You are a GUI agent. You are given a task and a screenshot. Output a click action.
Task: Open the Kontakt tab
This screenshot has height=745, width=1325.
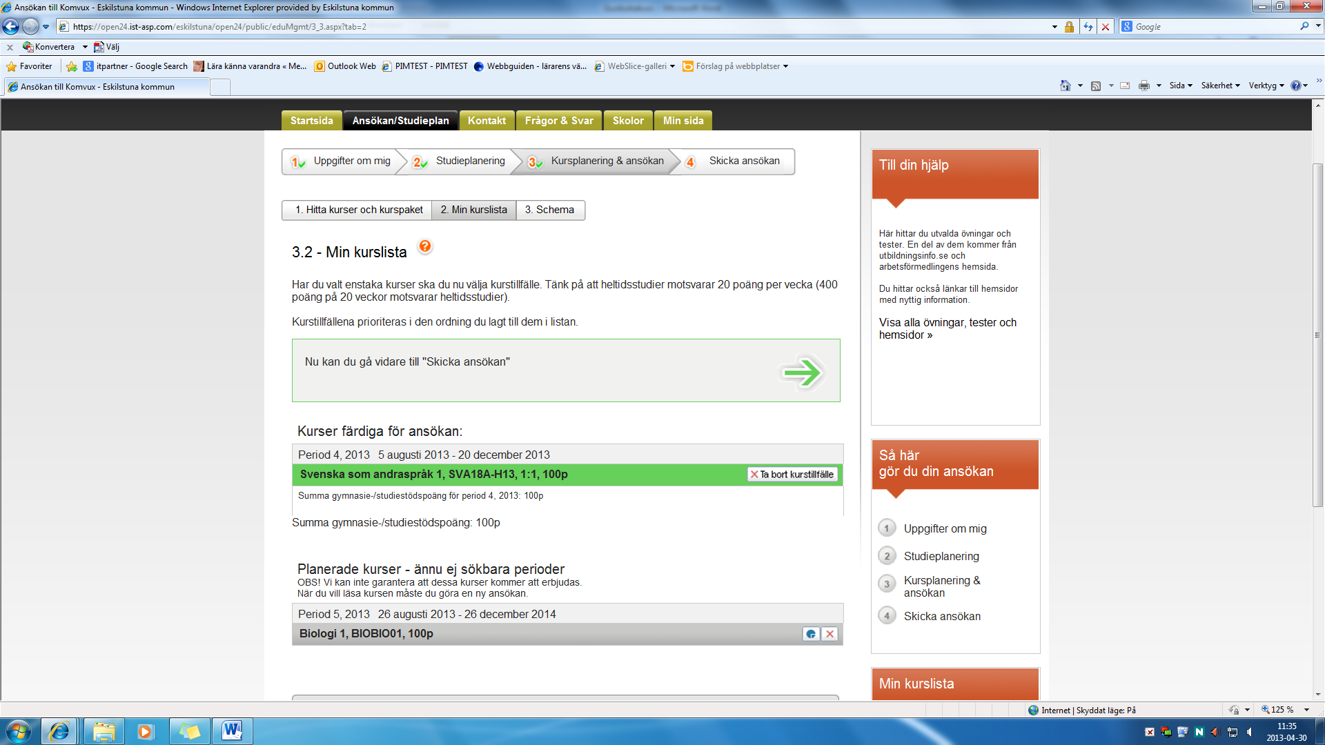point(487,121)
